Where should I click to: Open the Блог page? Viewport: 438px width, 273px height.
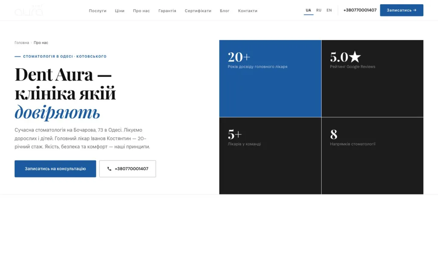pos(225,11)
